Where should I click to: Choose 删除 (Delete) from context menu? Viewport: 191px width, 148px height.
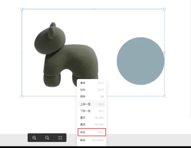[92, 97]
